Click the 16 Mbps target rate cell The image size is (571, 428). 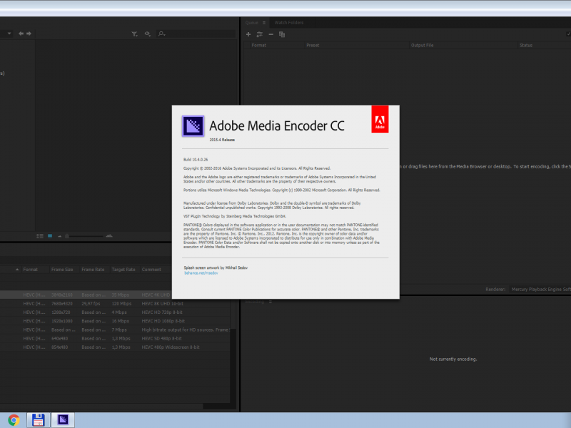click(121, 321)
